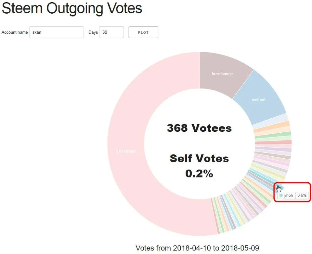Click the Days input field

(x=111, y=32)
